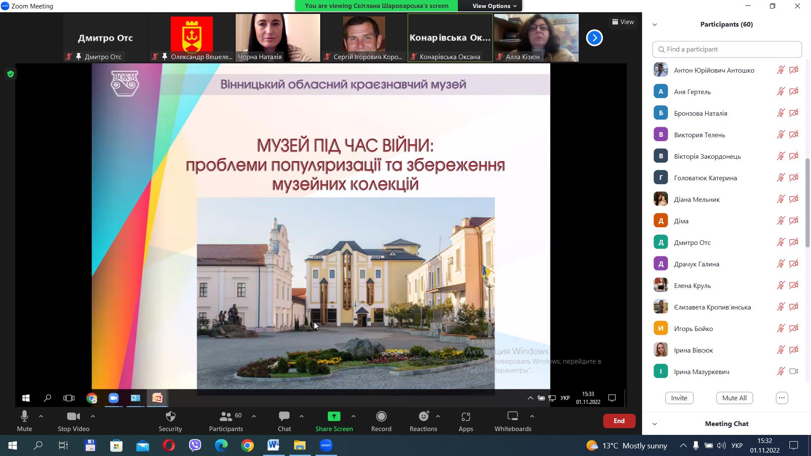This screenshot has width=811, height=456.
Task: Open the Apps icon
Action: click(x=465, y=417)
